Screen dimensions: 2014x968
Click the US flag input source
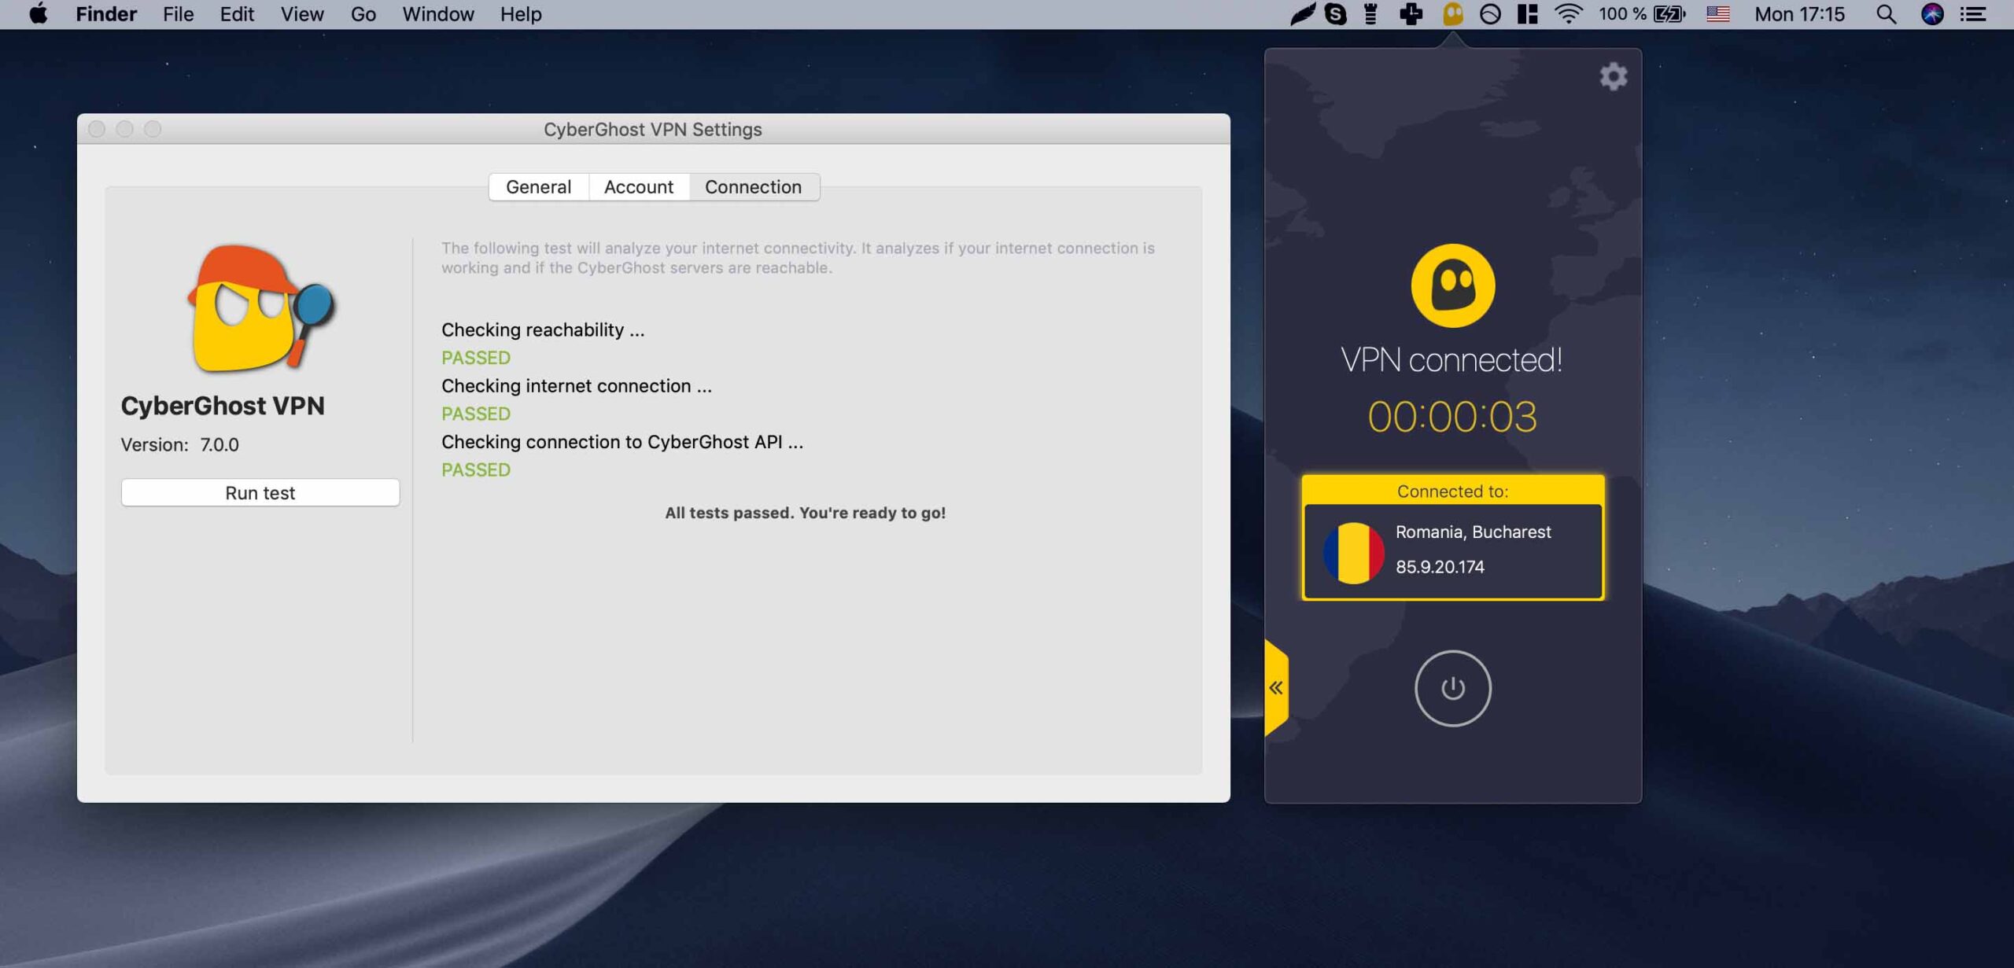(x=1717, y=14)
